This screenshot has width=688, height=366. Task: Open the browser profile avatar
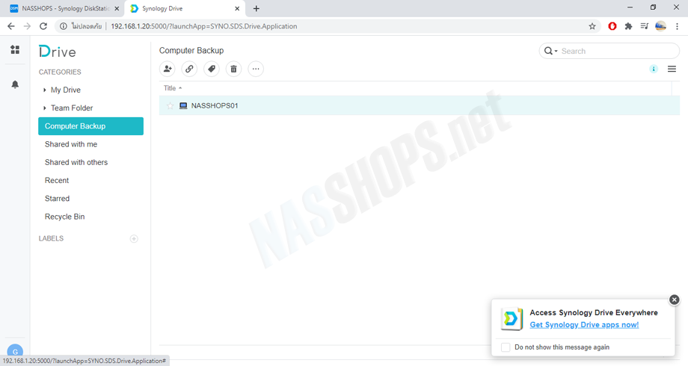(x=660, y=26)
